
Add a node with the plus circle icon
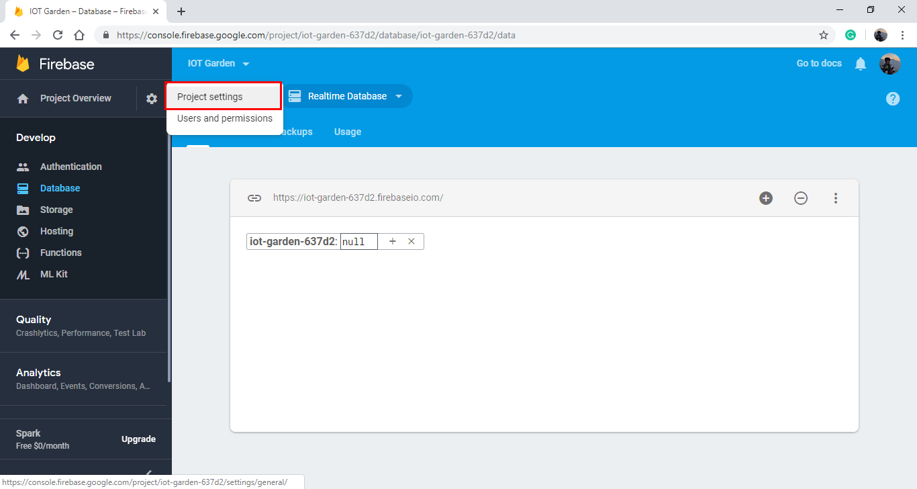pos(765,197)
